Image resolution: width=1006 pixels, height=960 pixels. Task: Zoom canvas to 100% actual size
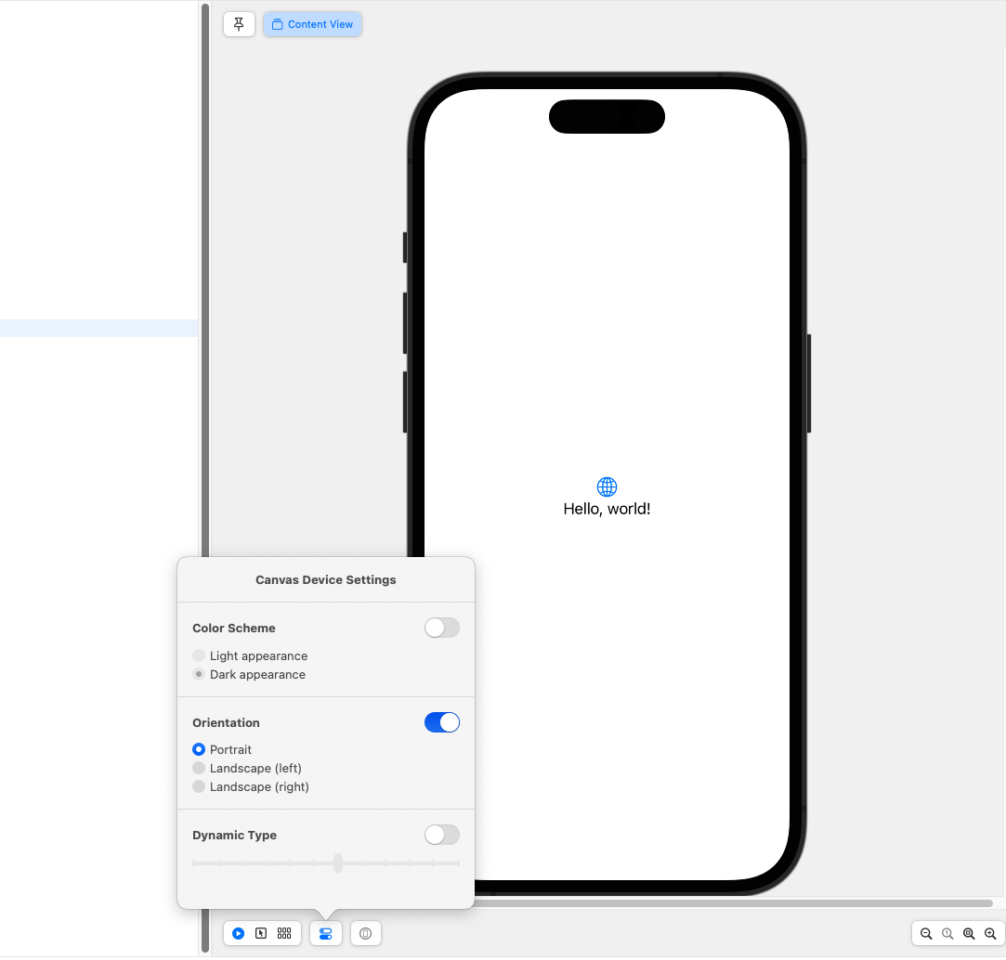[947, 933]
